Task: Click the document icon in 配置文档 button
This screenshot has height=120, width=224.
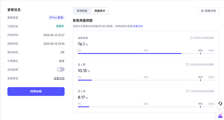Action: tap(202, 11)
